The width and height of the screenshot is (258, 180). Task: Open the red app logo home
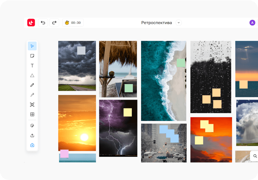[x=31, y=23]
